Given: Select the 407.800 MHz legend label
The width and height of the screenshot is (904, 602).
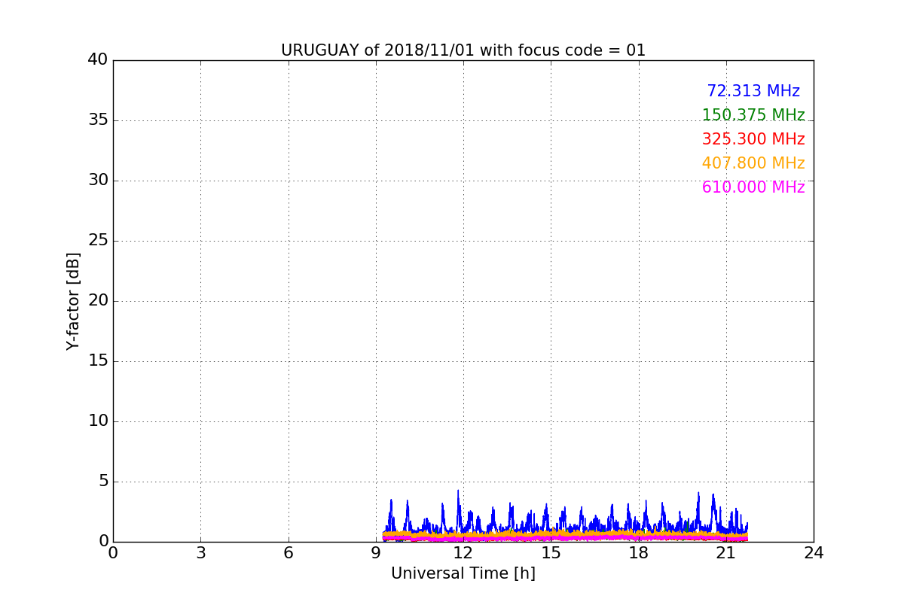Looking at the screenshot, I should click(753, 163).
